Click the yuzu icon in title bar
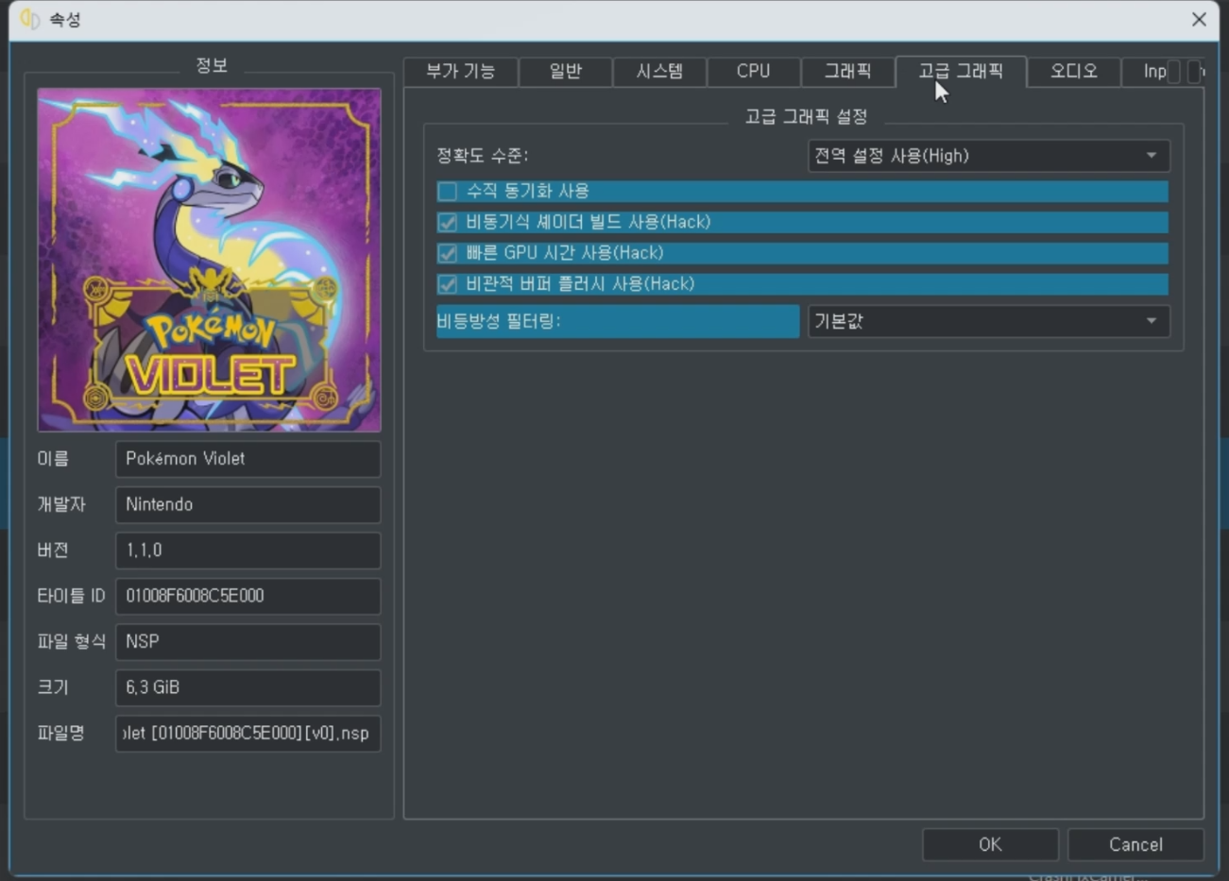Screen dimensions: 1229x881 pos(30,20)
